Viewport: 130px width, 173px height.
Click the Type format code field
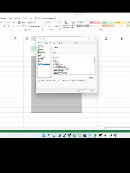point(74,55)
